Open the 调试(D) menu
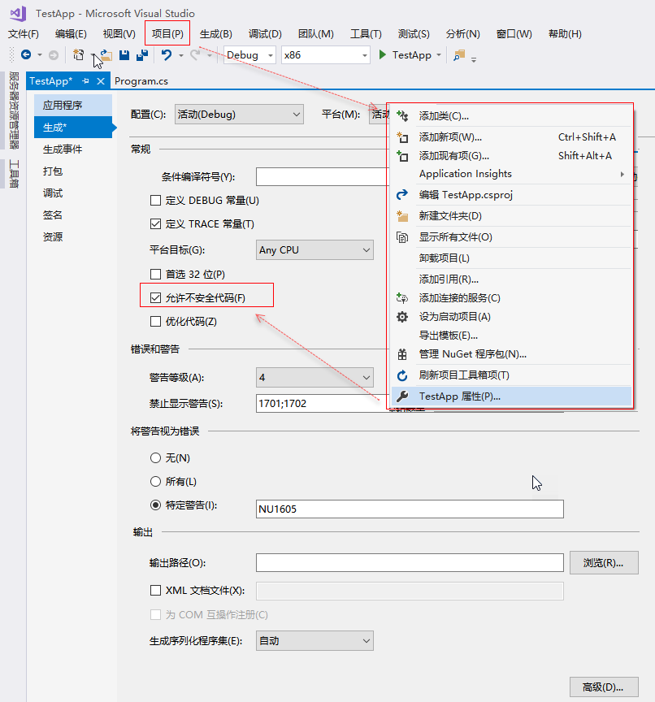 pos(265,33)
